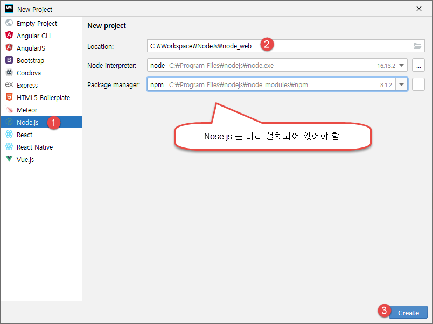This screenshot has width=433, height=324.
Task: Browse for Node interpreter with ellipsis button
Action: [418, 66]
